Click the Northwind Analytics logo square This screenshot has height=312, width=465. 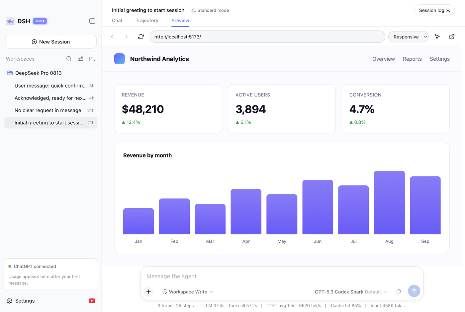click(120, 59)
